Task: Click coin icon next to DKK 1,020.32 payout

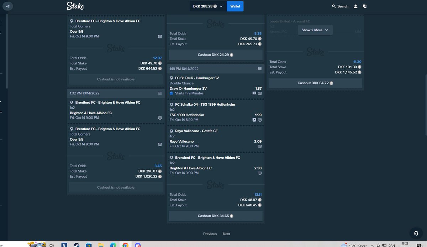Action: tap(160, 177)
